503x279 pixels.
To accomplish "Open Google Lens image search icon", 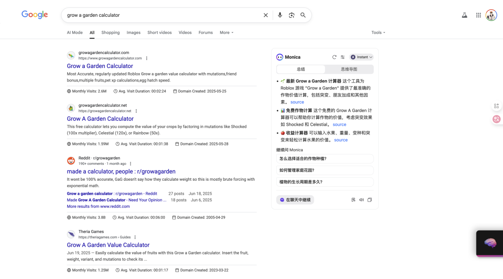I will pos(291,15).
